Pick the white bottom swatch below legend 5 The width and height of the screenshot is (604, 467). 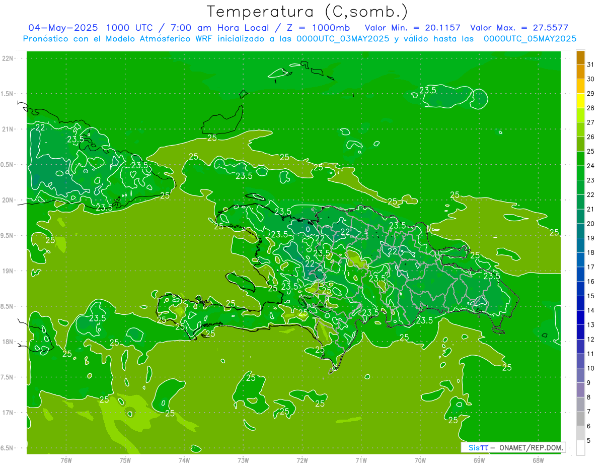pyautogui.click(x=580, y=447)
